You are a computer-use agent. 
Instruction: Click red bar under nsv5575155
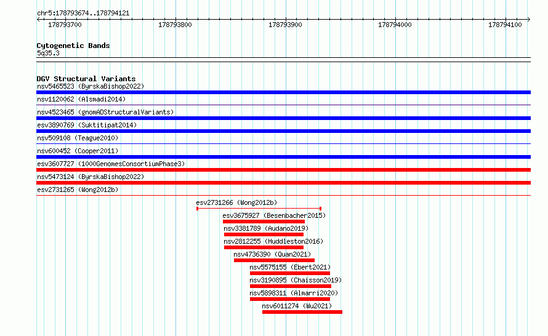[x=290, y=273]
